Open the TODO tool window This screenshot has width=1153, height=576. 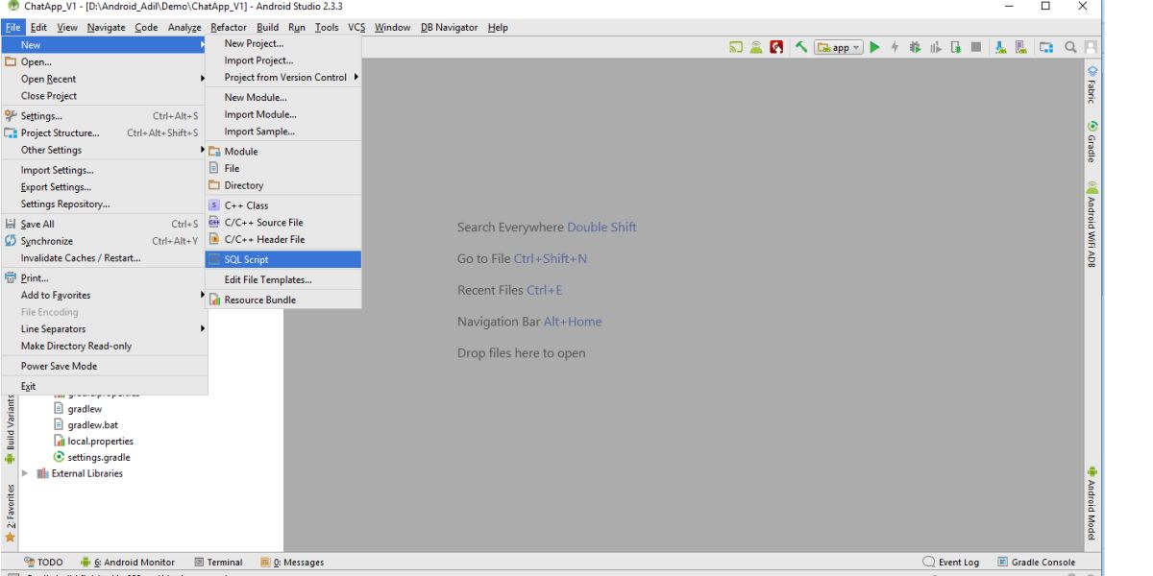(43, 563)
